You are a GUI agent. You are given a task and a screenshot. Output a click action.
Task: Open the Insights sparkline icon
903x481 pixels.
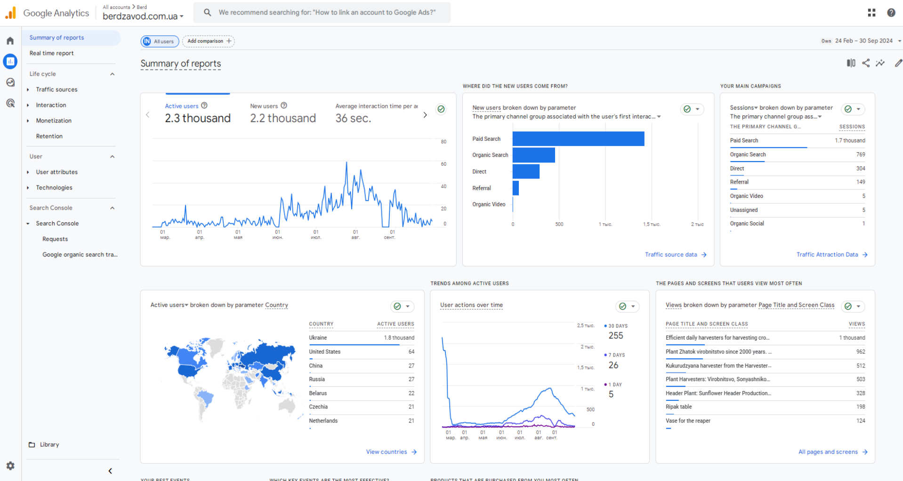point(880,63)
